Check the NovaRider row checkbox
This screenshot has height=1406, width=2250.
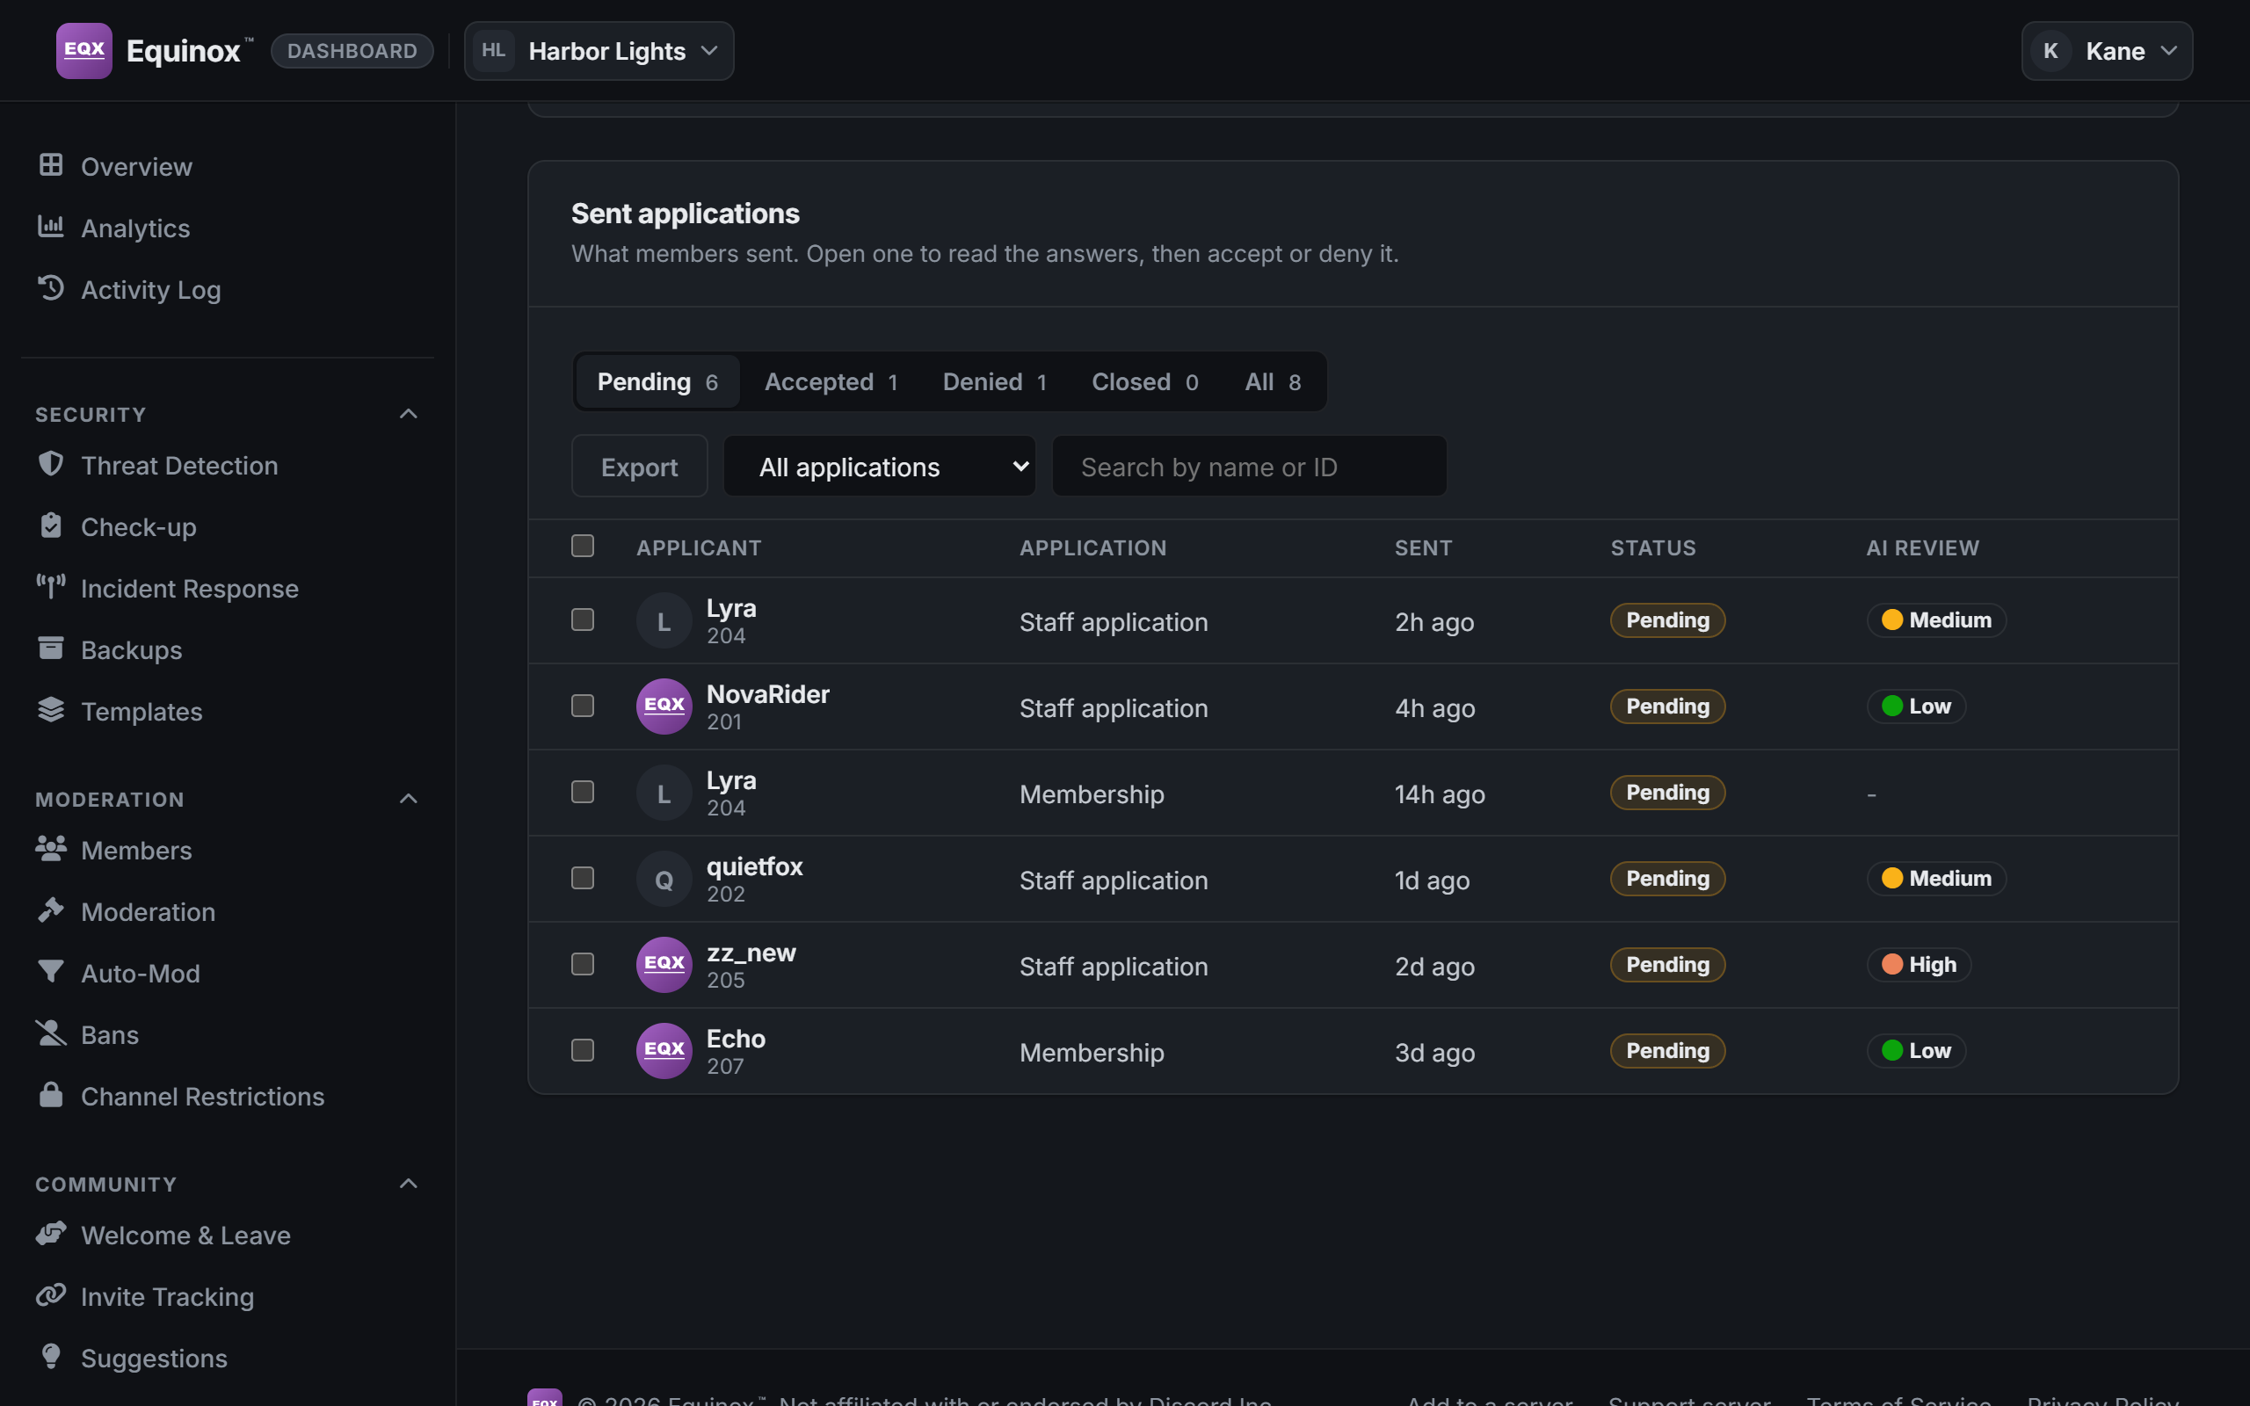point(583,706)
